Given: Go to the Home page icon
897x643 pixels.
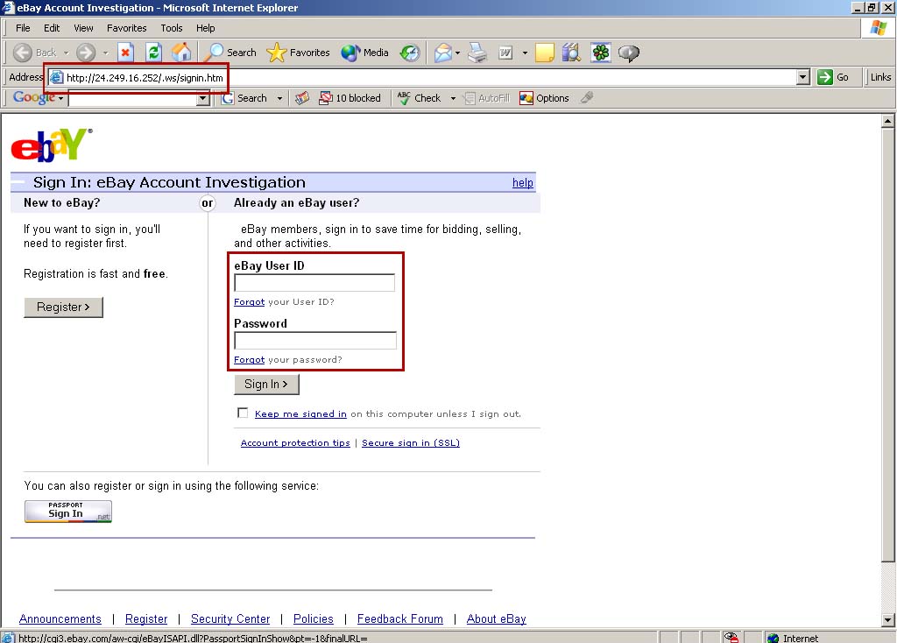Looking at the screenshot, I should click(x=181, y=53).
